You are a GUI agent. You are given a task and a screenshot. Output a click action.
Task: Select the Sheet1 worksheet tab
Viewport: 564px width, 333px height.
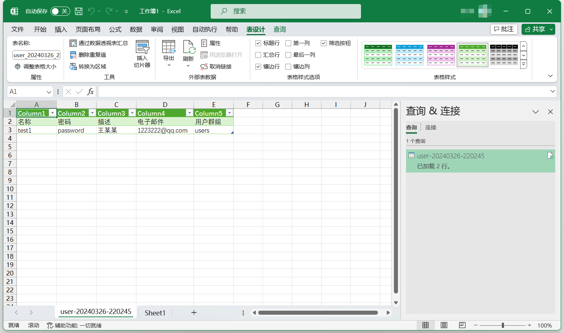pyautogui.click(x=155, y=313)
